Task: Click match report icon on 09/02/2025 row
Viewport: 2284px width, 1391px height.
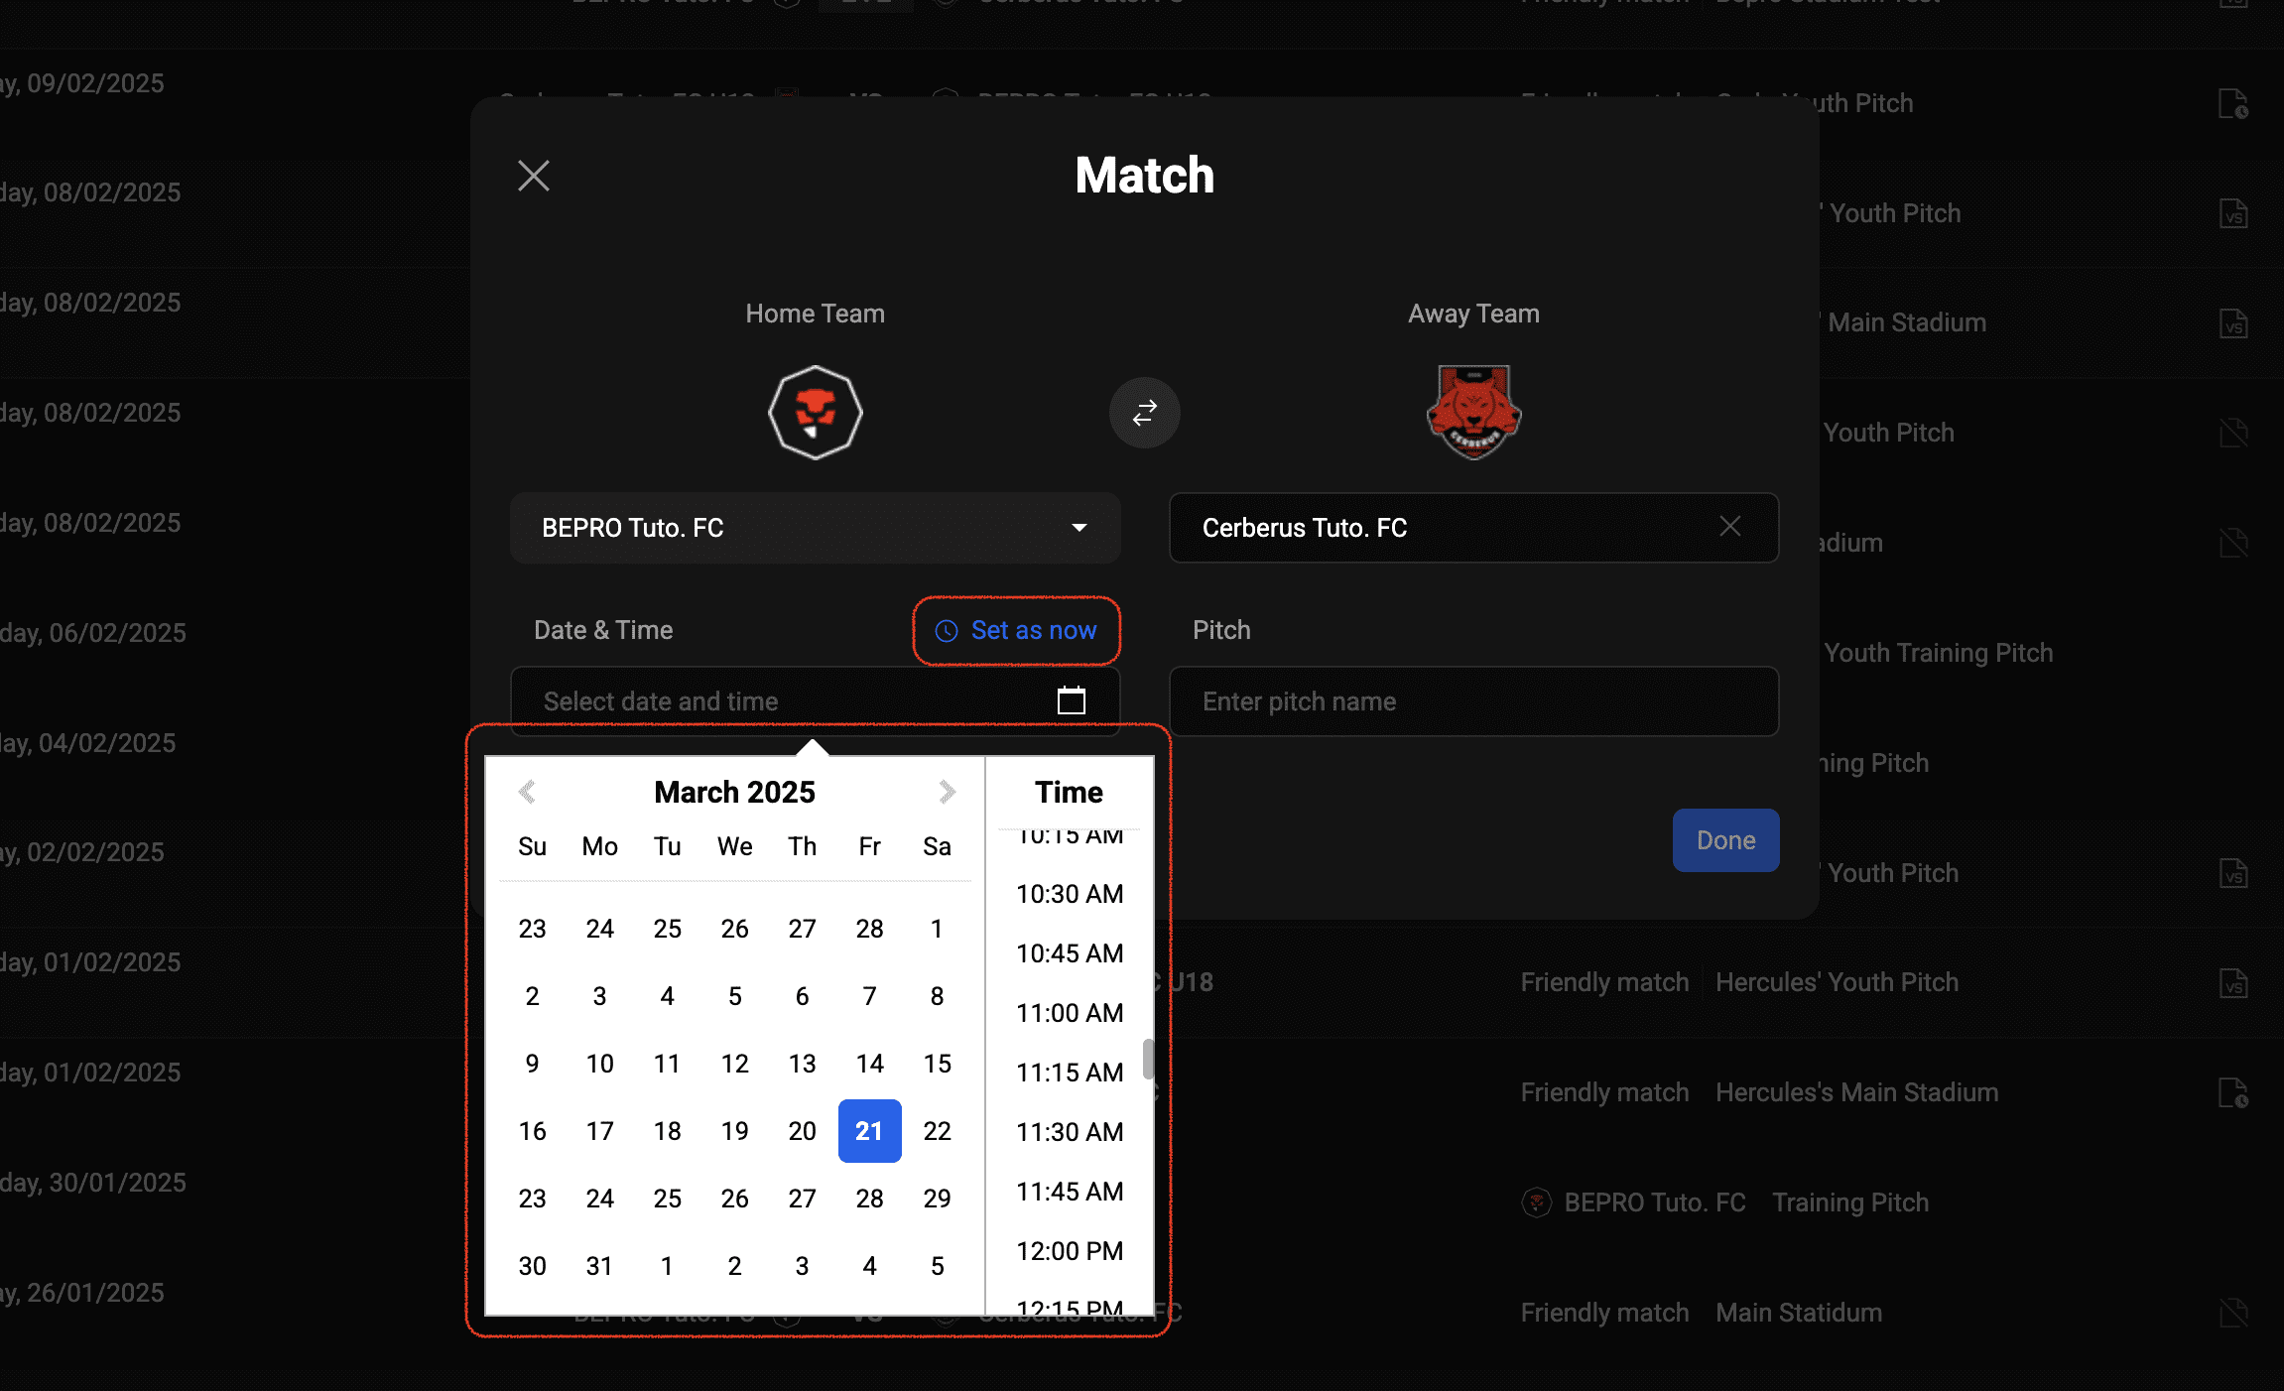Action: point(2233,104)
